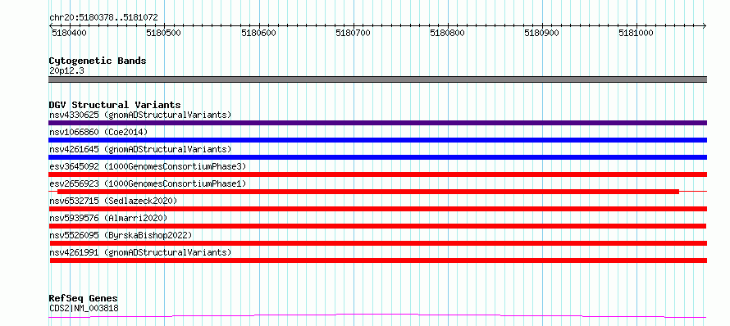Open the nsv5526095 (ByrskaBishop2022) red bar
The width and height of the screenshot is (730, 326).
pyautogui.click(x=378, y=243)
